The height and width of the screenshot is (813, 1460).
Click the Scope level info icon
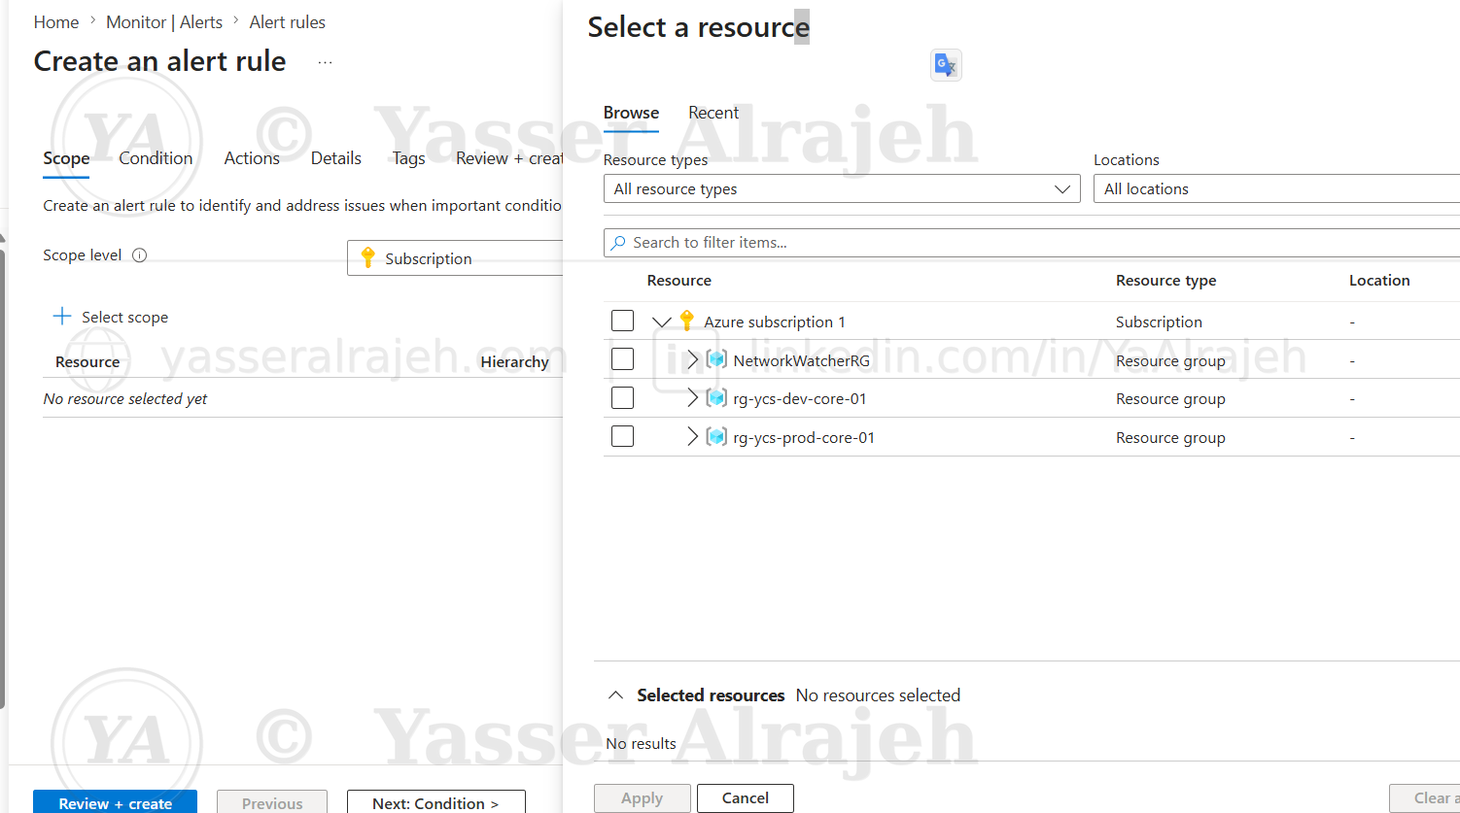pos(139,255)
